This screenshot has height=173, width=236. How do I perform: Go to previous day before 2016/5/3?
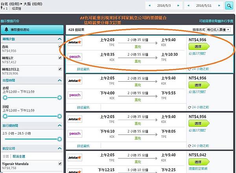149,5
